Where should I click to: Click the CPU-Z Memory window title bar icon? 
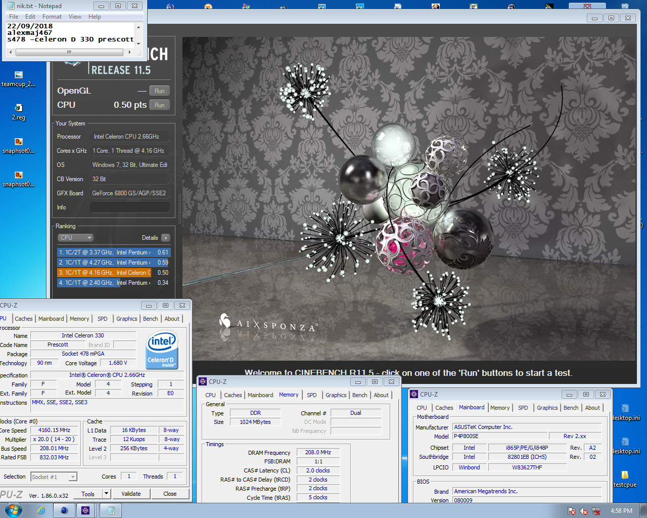tap(203, 381)
